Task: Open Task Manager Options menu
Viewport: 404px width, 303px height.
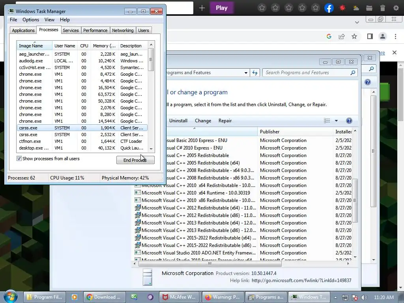Action: (31, 20)
